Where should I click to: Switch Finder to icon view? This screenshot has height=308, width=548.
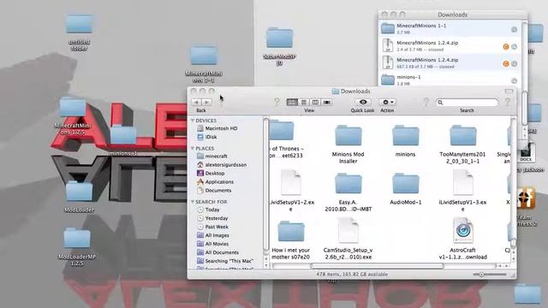(292, 102)
